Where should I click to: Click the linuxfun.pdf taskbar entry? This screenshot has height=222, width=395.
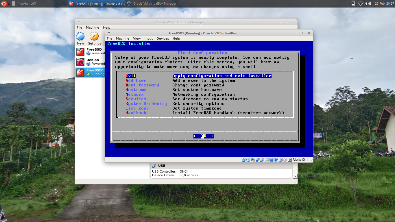tap(24, 3)
